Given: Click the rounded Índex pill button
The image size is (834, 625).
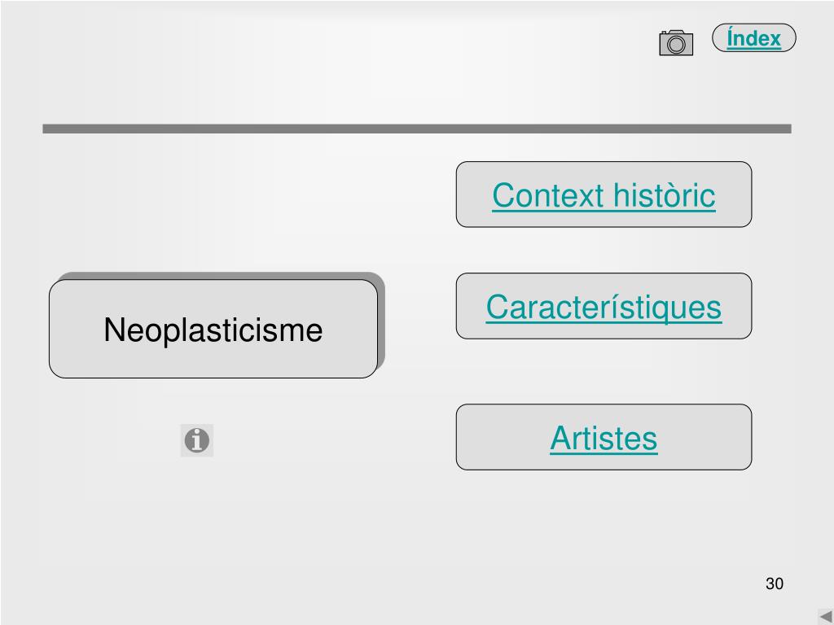Looking at the screenshot, I should pyautogui.click(x=753, y=37).
